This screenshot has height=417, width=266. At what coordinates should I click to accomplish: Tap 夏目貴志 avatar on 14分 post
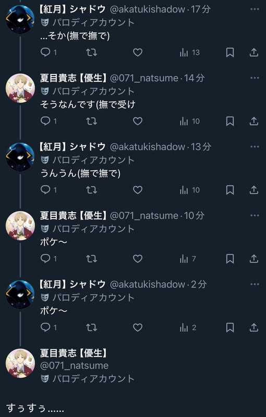(x=20, y=88)
